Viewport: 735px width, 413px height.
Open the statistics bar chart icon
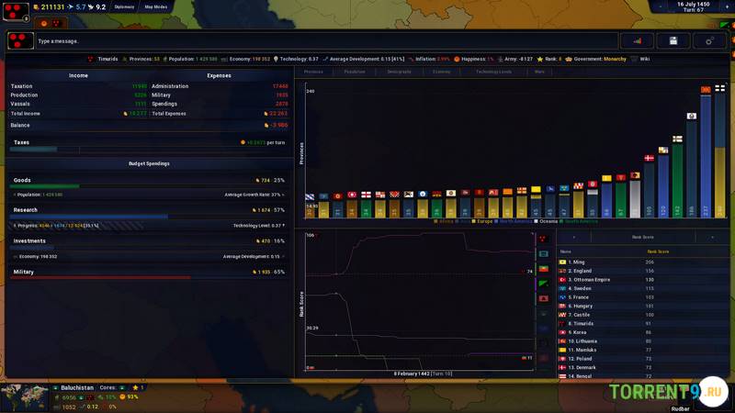pos(637,40)
